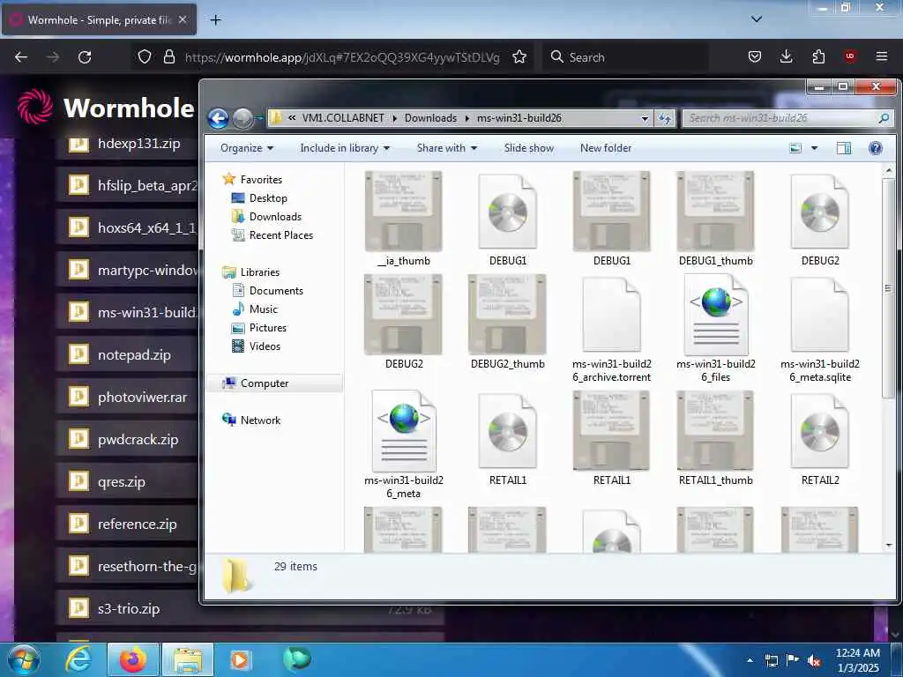The width and height of the screenshot is (903, 677).
Task: Open the Organize dropdown menu
Action: click(247, 148)
